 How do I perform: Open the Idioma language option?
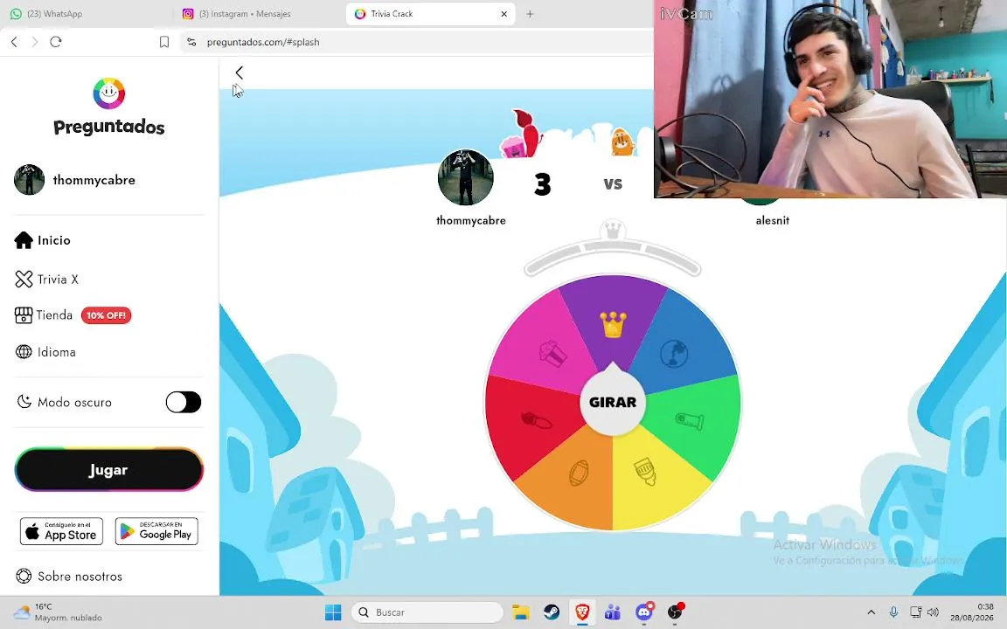[45, 352]
